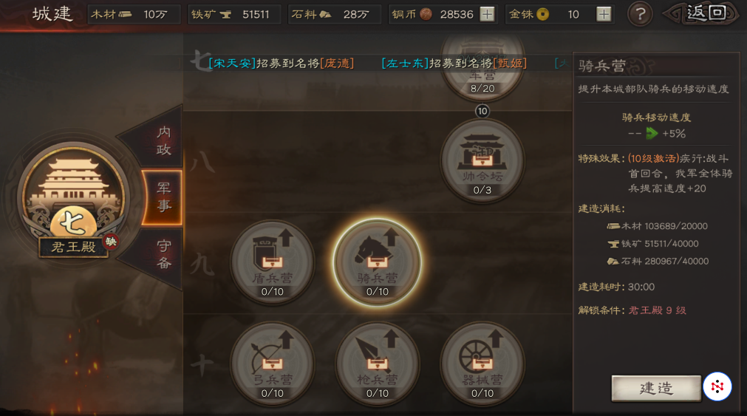Add more 铜币 with plus button
Viewport: 747px width, 416px height.
(x=487, y=14)
